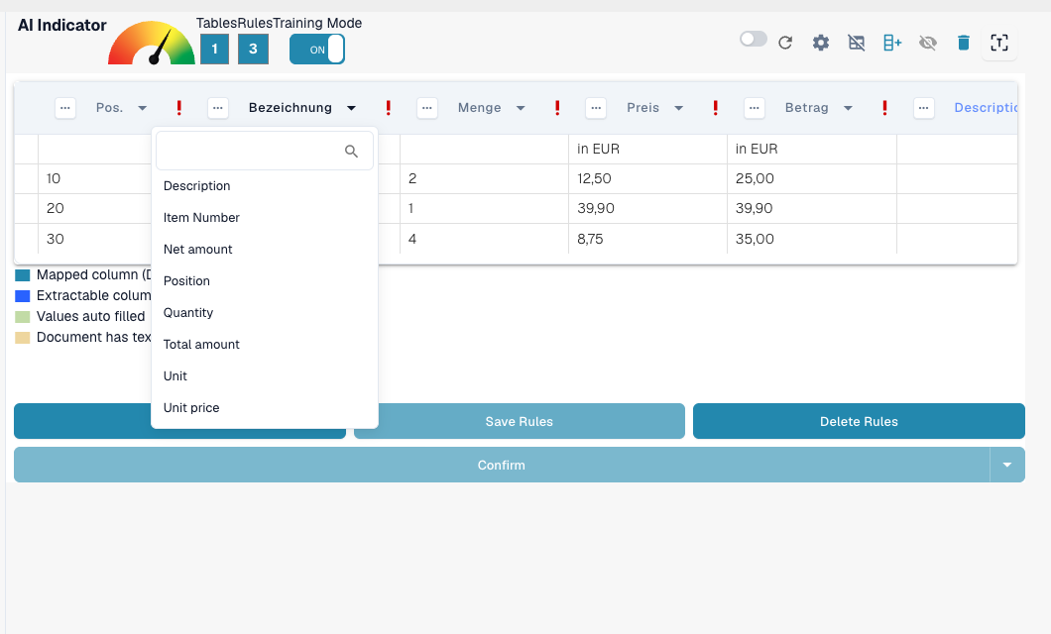This screenshot has width=1051, height=634.
Task: Open the arrow dropdown beside Confirm
Action: click(1006, 465)
